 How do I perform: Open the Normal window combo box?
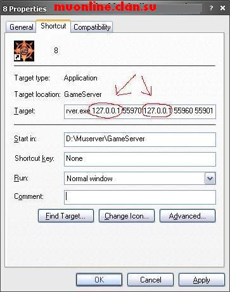pyautogui.click(x=140, y=179)
